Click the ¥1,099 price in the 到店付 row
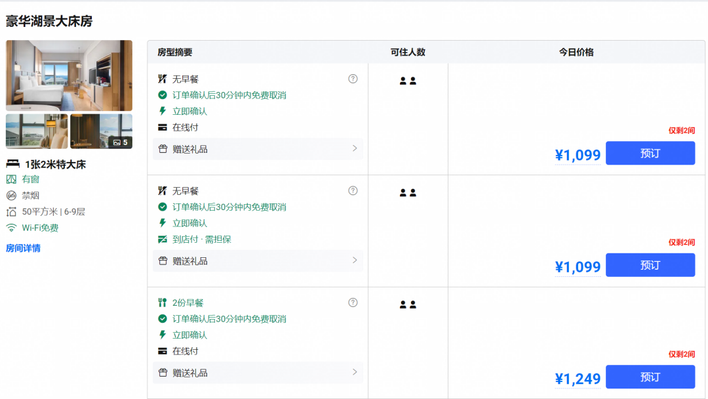Viewport: 708px width, 399px height. click(x=578, y=266)
